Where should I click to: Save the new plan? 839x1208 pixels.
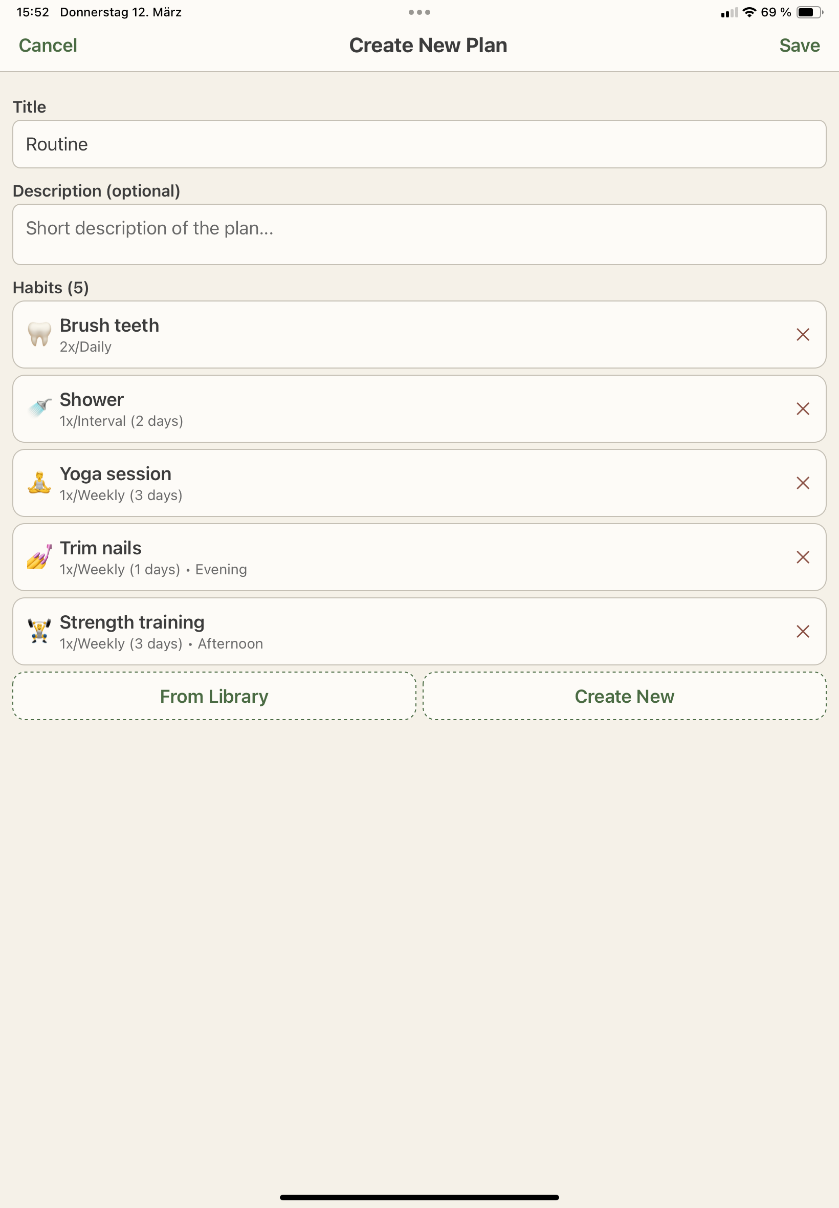799,46
